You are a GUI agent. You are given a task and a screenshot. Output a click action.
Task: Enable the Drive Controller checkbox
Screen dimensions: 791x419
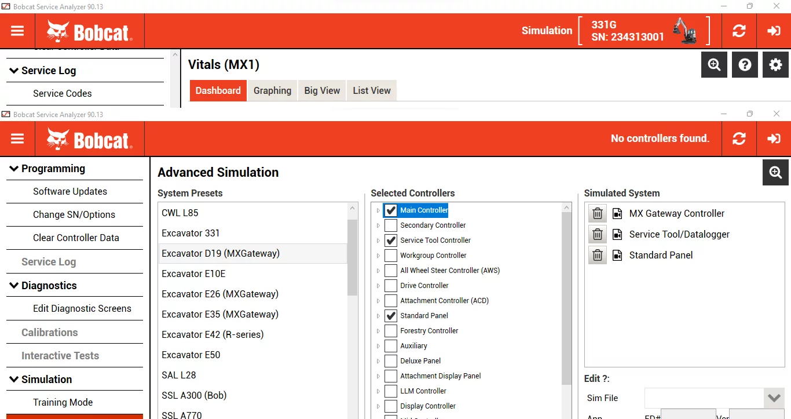(390, 285)
